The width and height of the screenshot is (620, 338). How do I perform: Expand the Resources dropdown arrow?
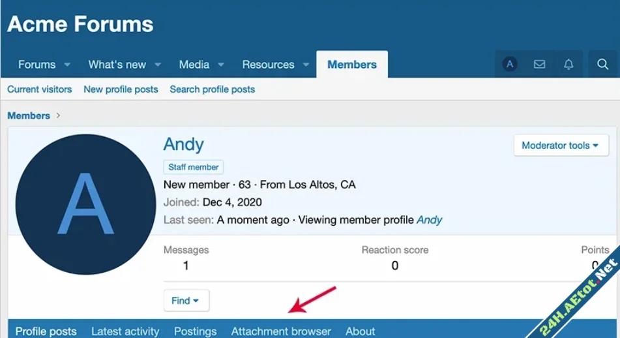coord(306,65)
